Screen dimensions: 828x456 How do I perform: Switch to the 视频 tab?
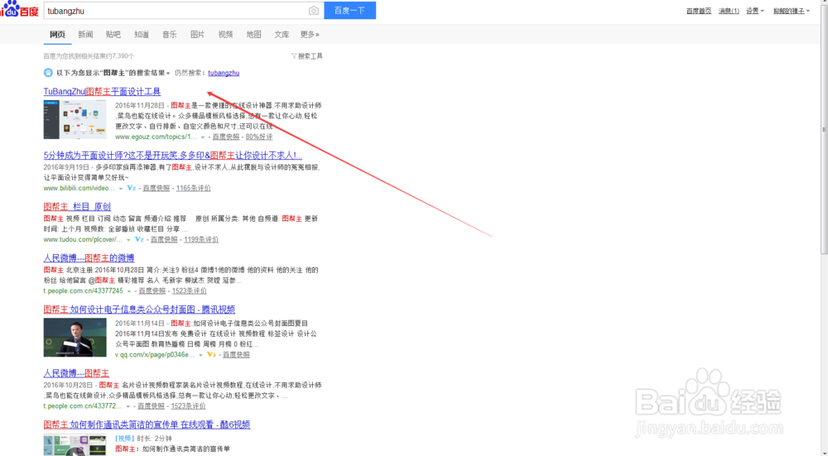click(225, 34)
